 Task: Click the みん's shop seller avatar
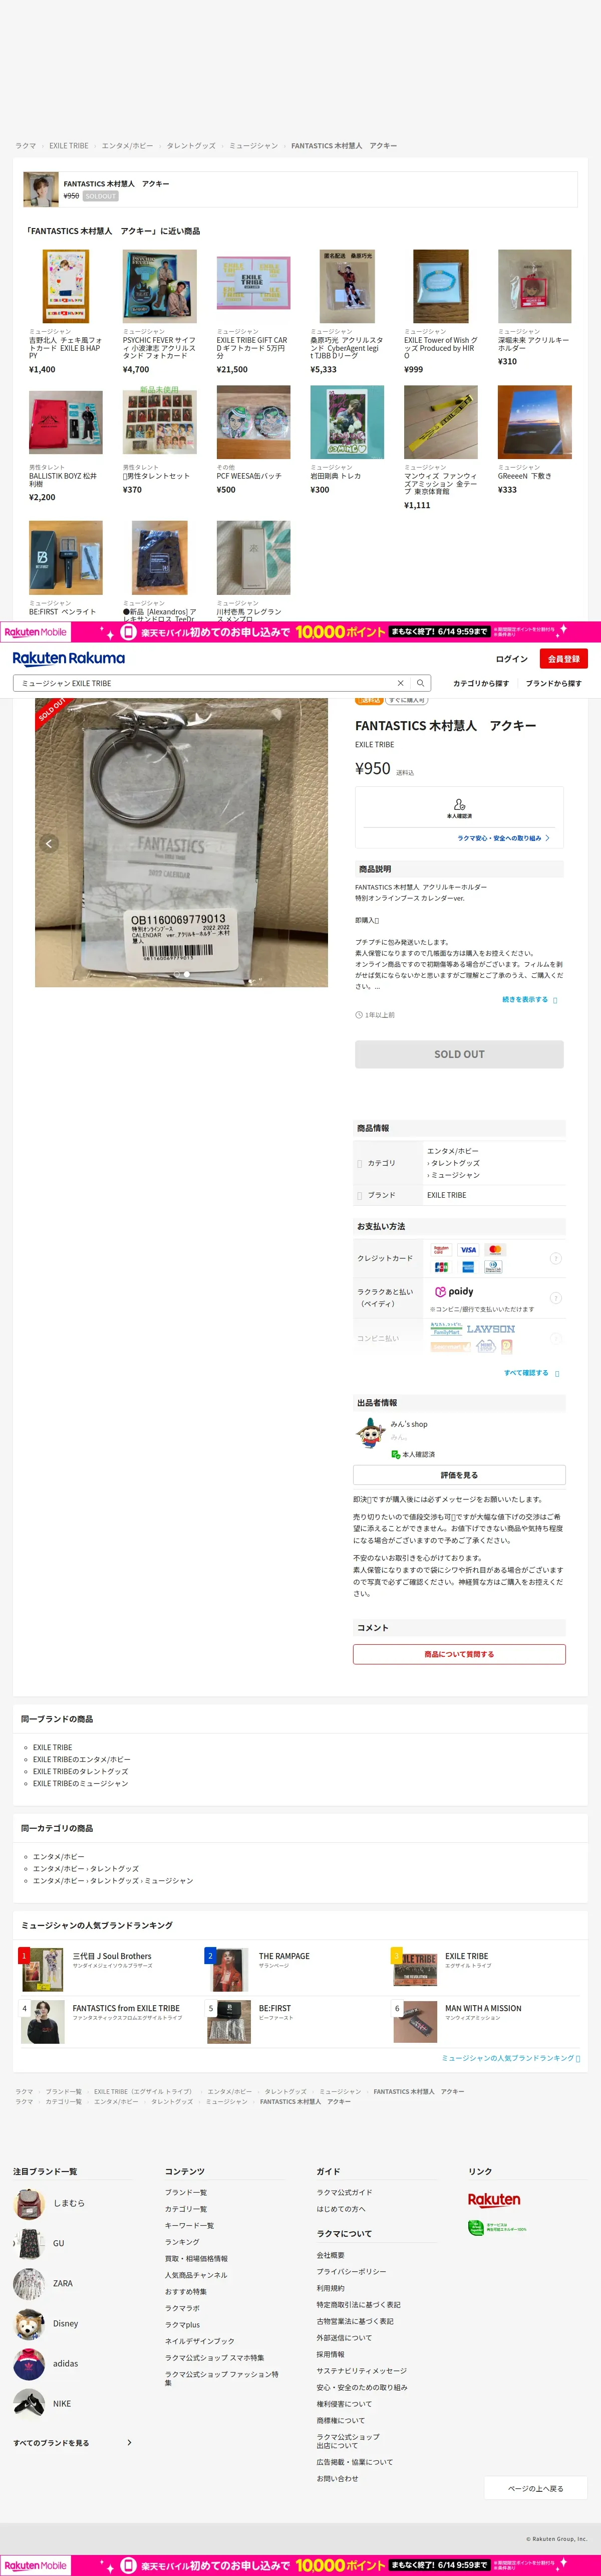tap(370, 1433)
